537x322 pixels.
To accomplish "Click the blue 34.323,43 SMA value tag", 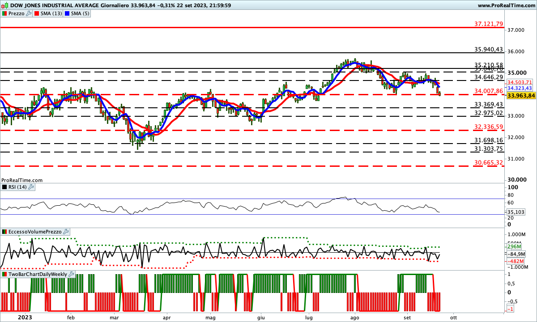I will coord(520,89).
